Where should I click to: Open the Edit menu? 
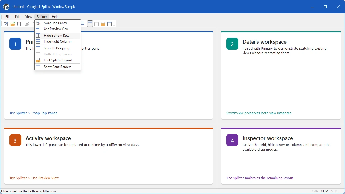[x=18, y=17]
